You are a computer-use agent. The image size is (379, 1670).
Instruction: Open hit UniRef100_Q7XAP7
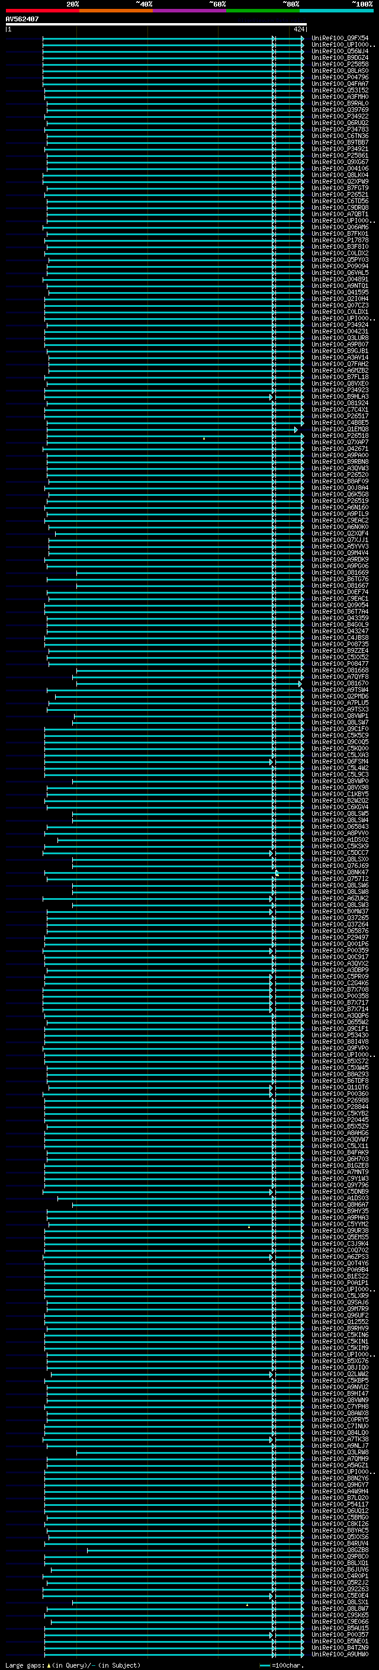pyautogui.click(x=340, y=442)
